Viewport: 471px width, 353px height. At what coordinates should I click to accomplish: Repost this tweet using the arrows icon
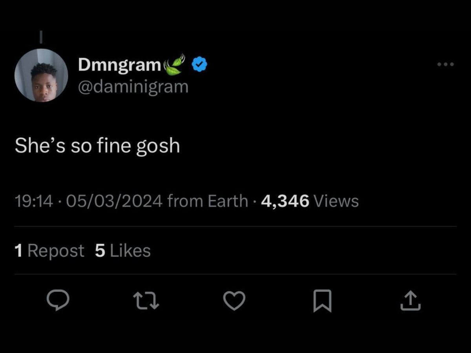pyautogui.click(x=146, y=301)
